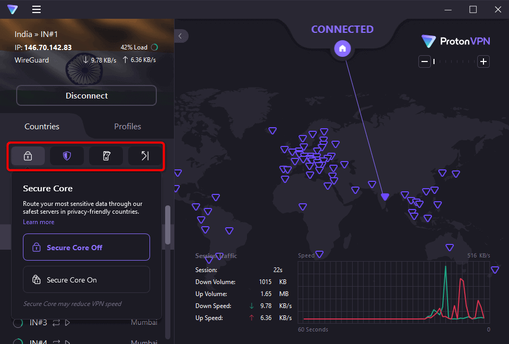Image resolution: width=509 pixels, height=344 pixels.
Task: Open the NetShield shield icon
Action: coord(67,156)
